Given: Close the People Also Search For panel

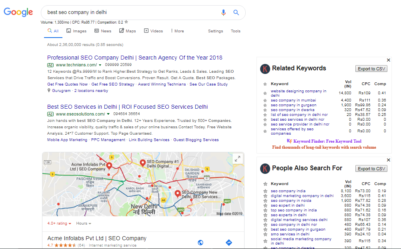Looking at the screenshot, I should (389, 160).
